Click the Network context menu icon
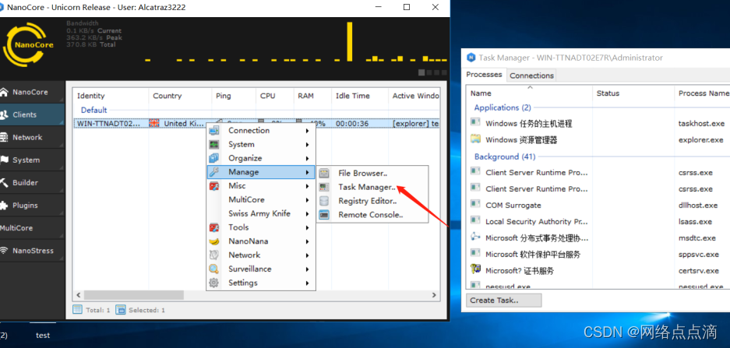Viewport: 730px width, 348px height. point(213,255)
